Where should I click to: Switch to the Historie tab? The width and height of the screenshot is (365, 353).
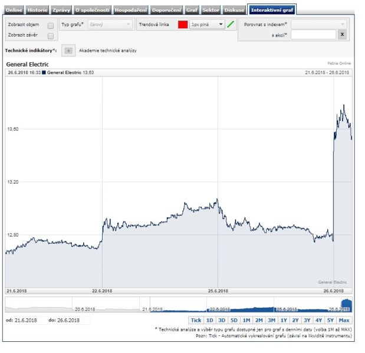(x=37, y=10)
